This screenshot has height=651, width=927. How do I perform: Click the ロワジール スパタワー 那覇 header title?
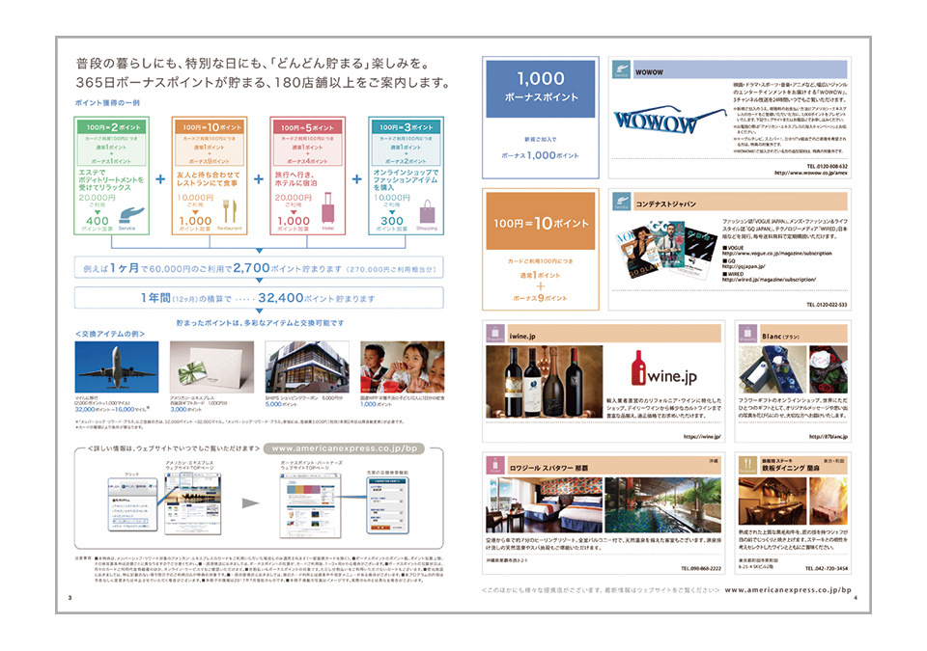(548, 468)
